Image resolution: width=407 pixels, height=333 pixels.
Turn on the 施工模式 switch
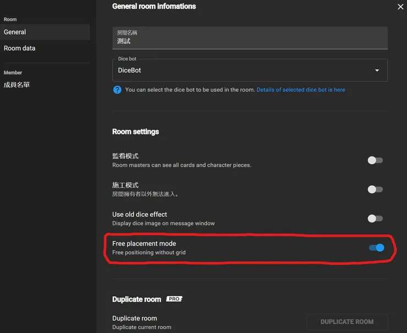(375, 190)
